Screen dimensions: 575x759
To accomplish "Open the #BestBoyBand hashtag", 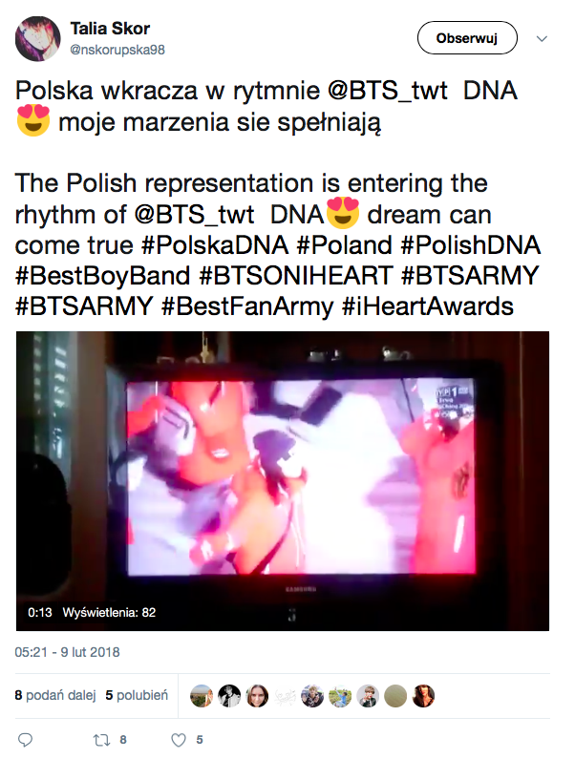I will 103,276.
